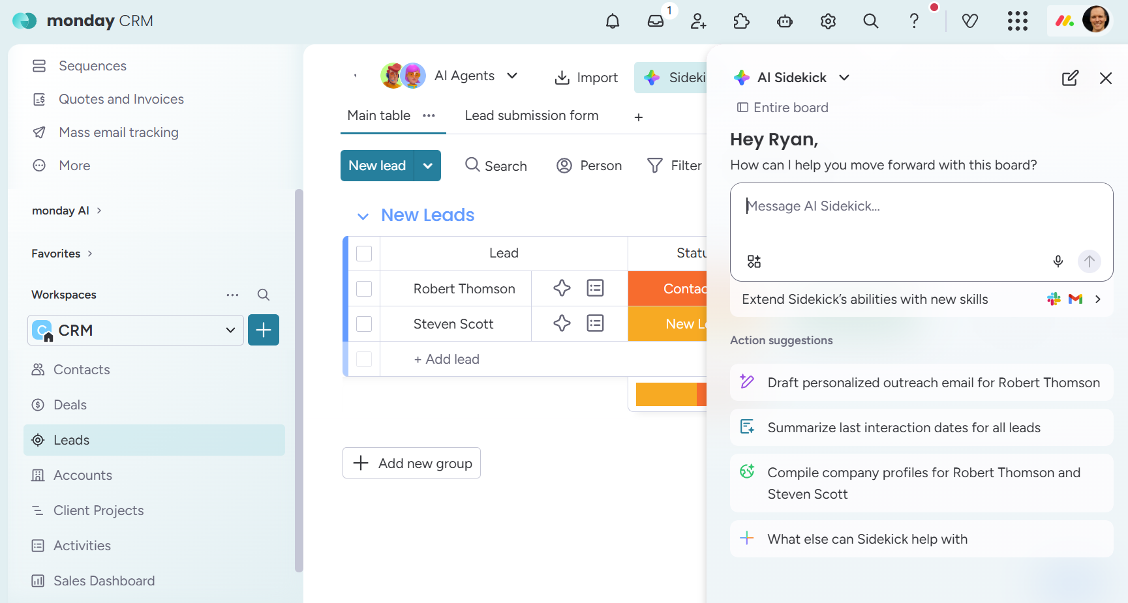Open the products switcher grid
Viewport: 1128px width, 603px height.
point(1018,22)
